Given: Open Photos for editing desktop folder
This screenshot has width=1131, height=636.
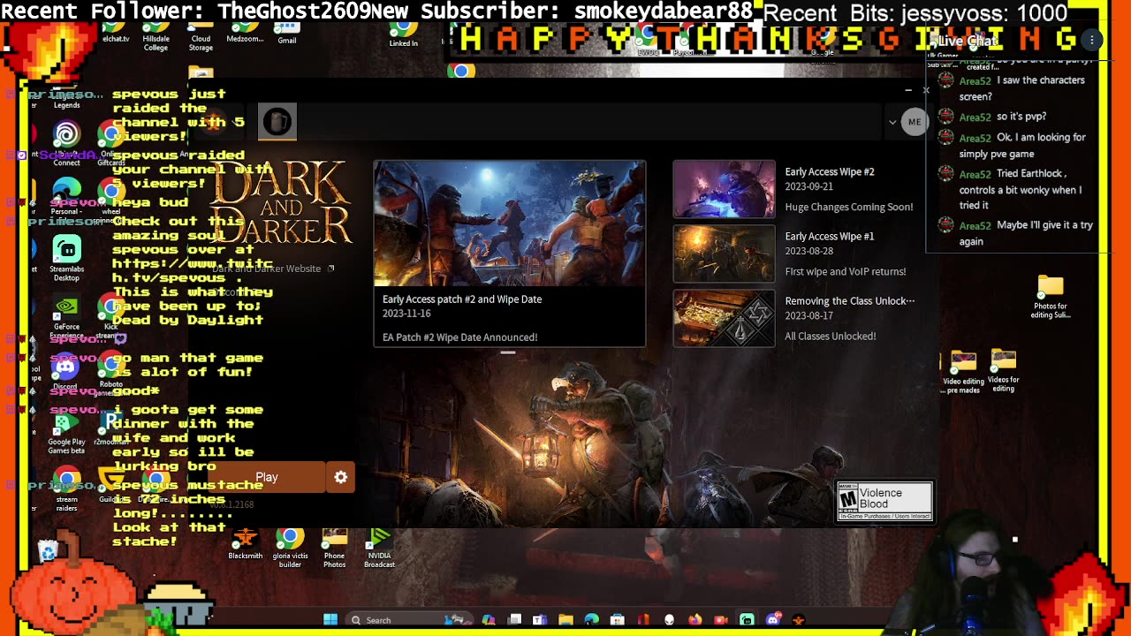Looking at the screenshot, I should pyautogui.click(x=1050, y=297).
